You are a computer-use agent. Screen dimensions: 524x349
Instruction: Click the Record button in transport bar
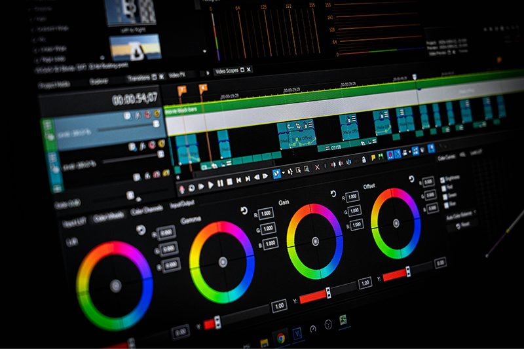click(x=182, y=189)
